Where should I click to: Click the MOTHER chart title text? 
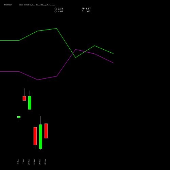(x=8, y=5)
